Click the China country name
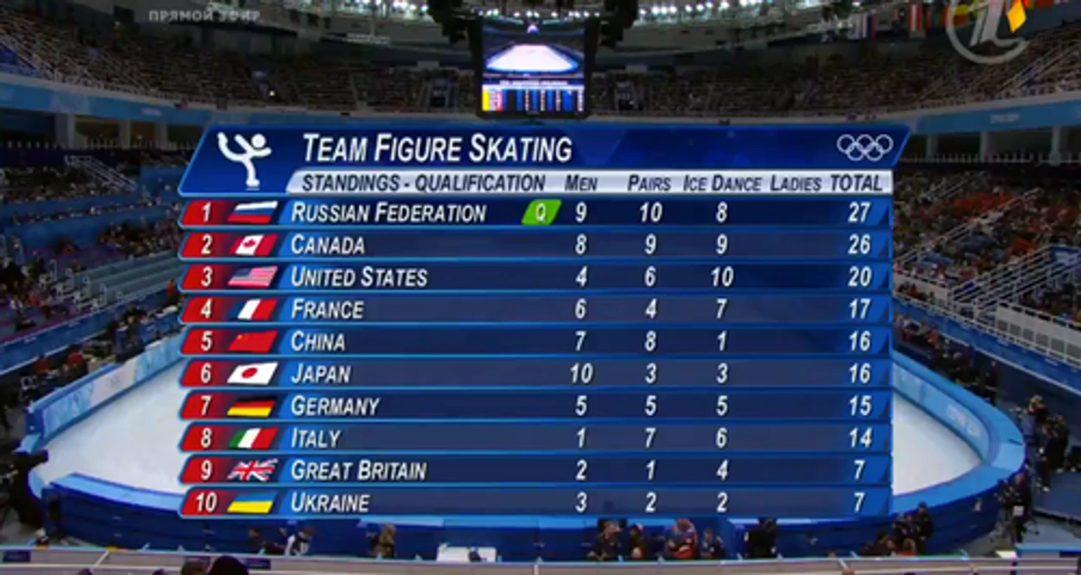 318,341
